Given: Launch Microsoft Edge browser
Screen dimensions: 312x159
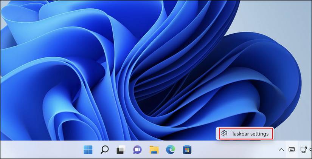Looking at the screenshot, I should click(x=171, y=150).
